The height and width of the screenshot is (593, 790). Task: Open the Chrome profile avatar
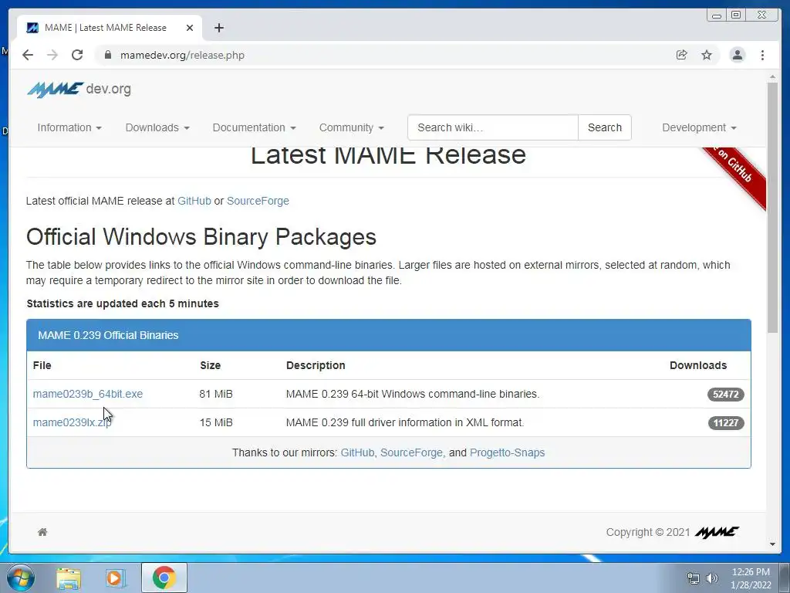click(x=737, y=55)
